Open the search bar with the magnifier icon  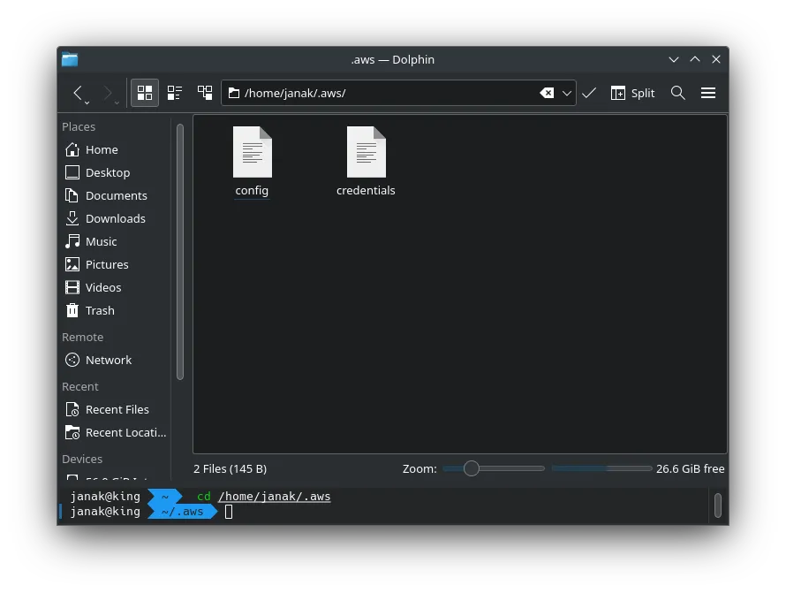click(678, 93)
